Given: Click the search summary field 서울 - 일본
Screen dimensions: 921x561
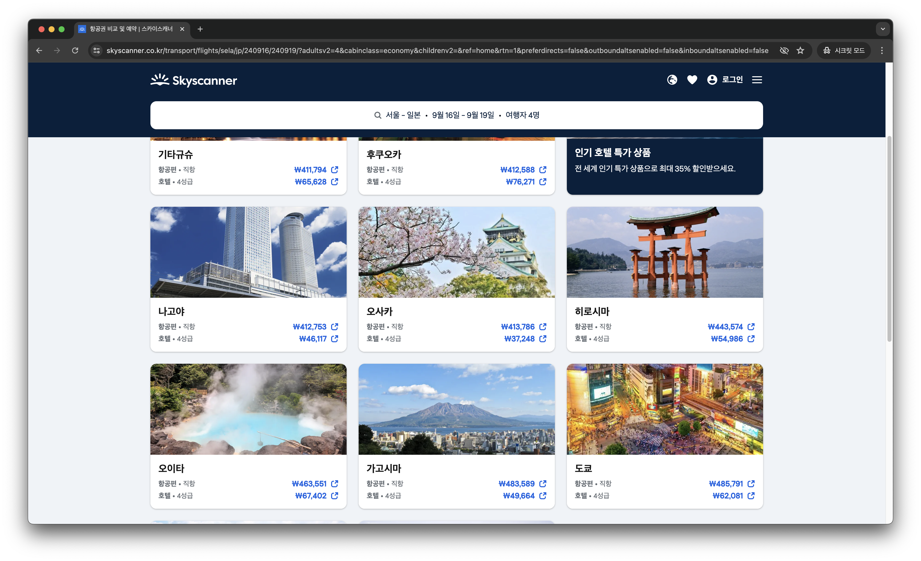Looking at the screenshot, I should (x=456, y=115).
